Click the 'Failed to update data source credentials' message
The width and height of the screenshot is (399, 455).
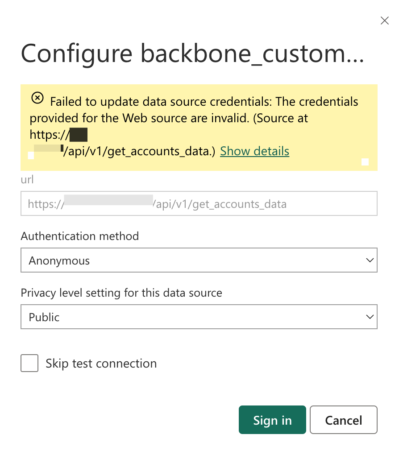[194, 126]
